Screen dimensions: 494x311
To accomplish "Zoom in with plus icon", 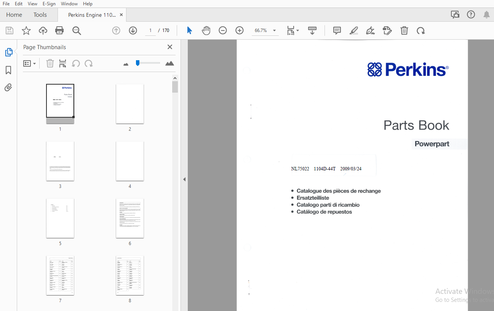I will click(x=240, y=30).
